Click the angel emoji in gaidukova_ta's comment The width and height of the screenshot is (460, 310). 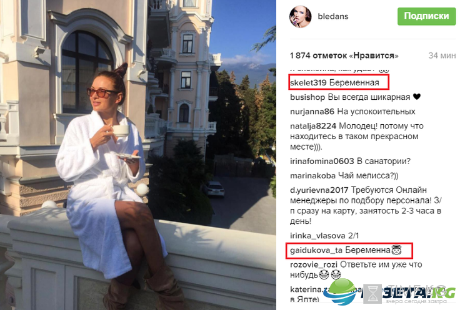click(396, 250)
